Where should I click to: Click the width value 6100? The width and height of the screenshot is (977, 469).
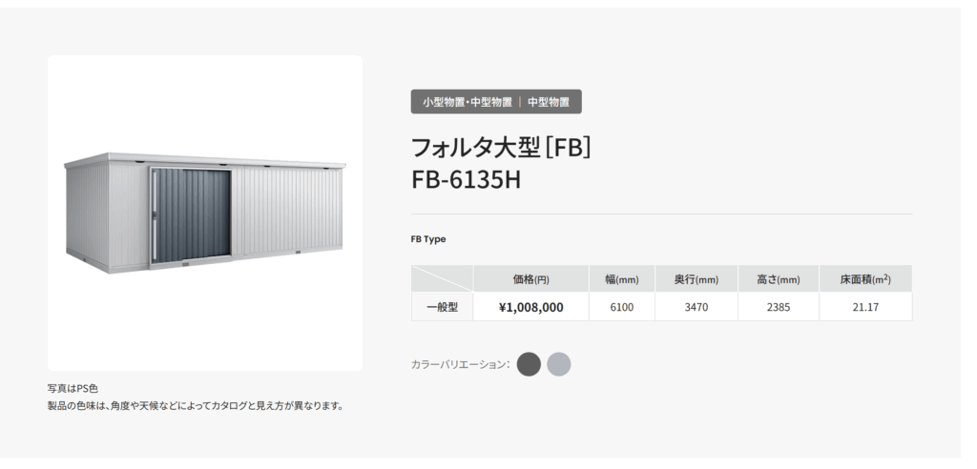tap(622, 307)
